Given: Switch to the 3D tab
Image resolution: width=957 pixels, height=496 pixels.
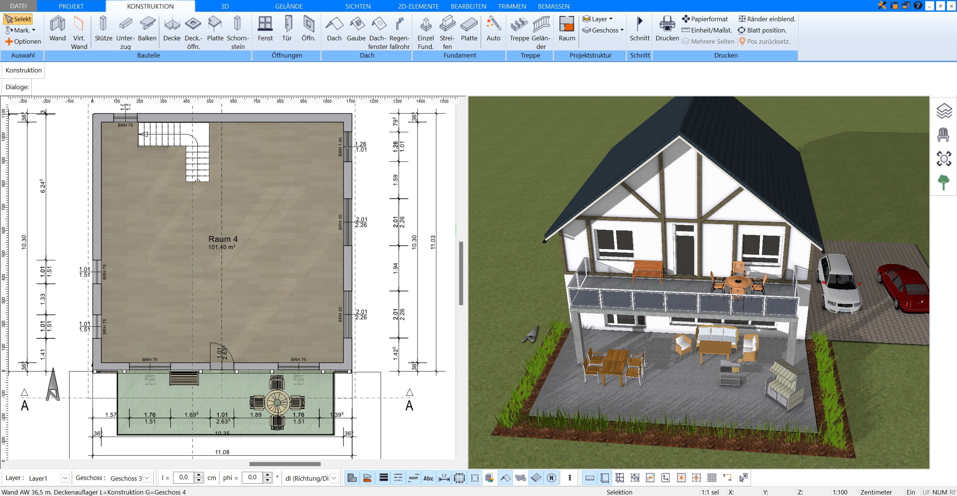Looking at the screenshot, I should pyautogui.click(x=225, y=6).
